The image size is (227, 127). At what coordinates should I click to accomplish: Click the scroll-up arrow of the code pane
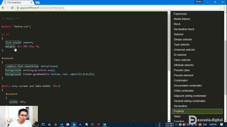tap(169, 13)
